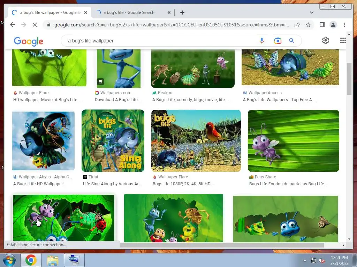This screenshot has height=267, width=357.
Task: Open the Google apps grid
Action: [x=343, y=40]
